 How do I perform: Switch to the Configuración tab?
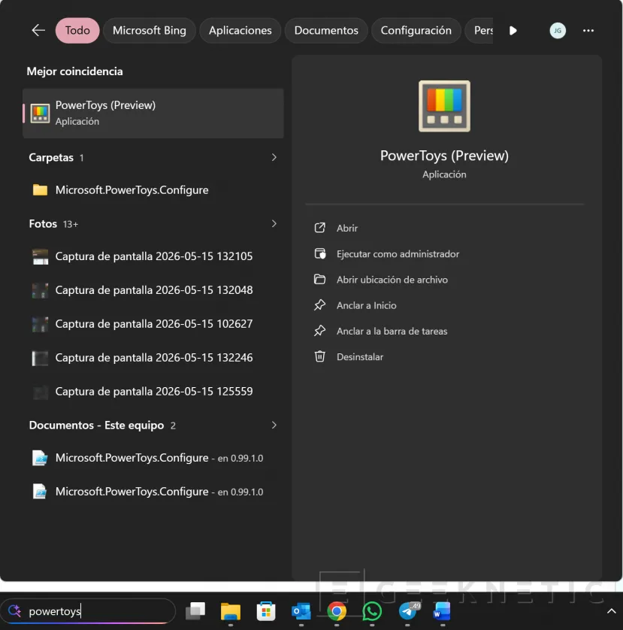pyautogui.click(x=416, y=31)
